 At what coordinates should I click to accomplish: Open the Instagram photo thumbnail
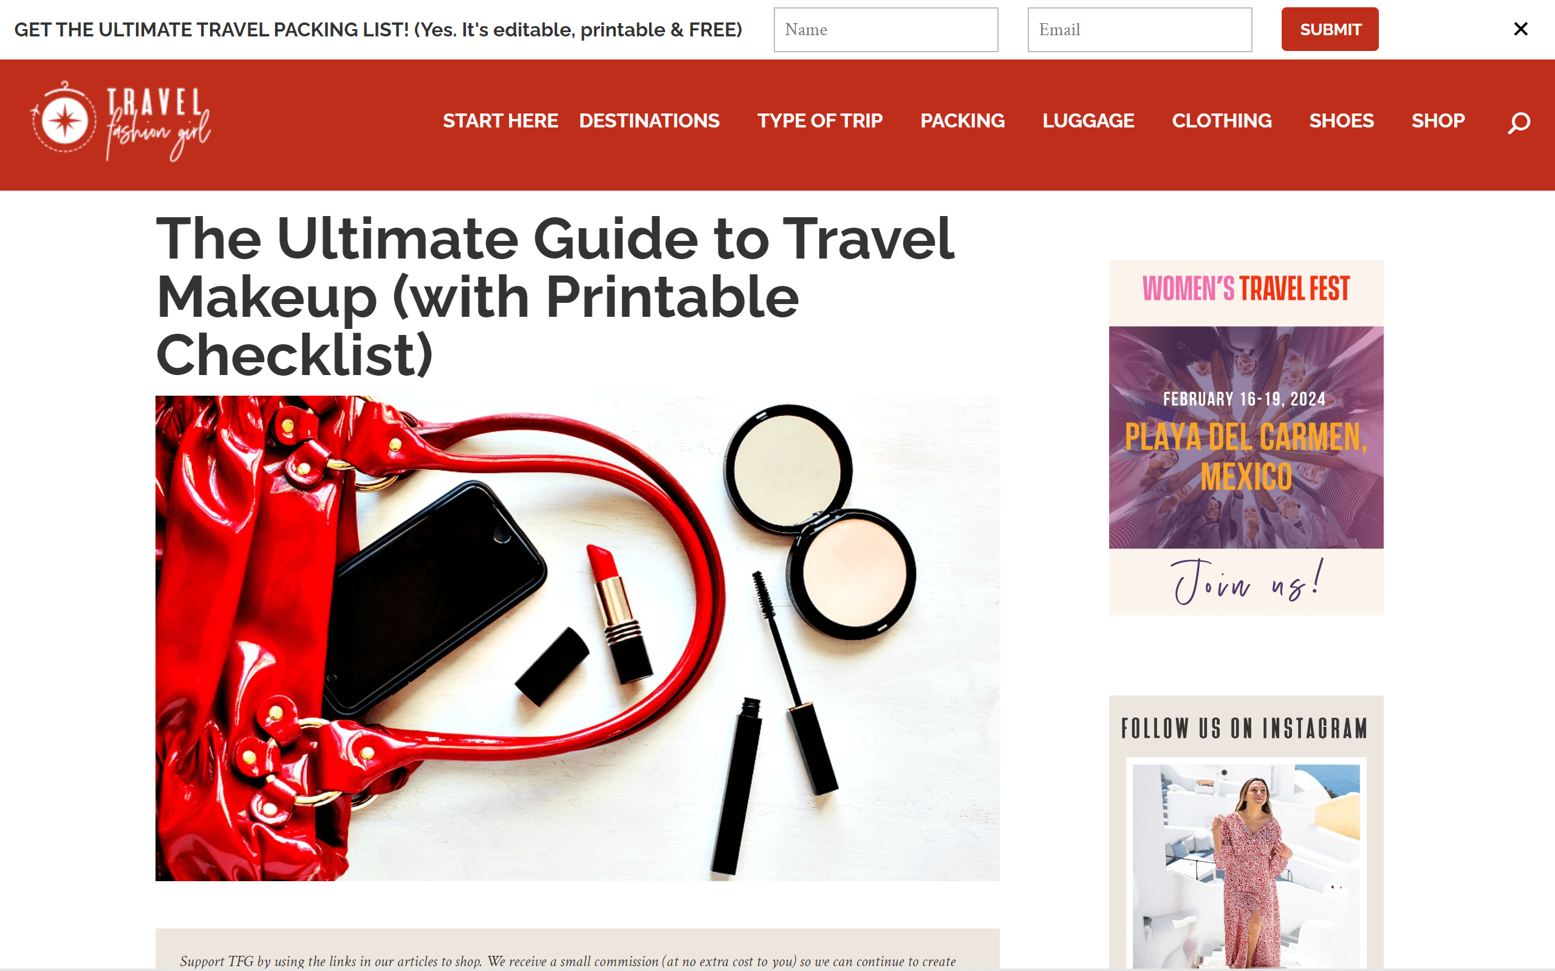[x=1245, y=864]
